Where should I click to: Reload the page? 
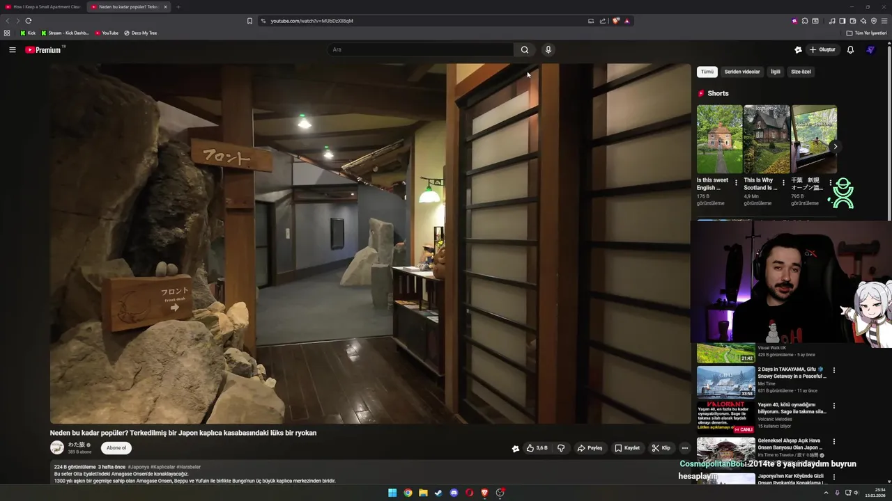29,21
